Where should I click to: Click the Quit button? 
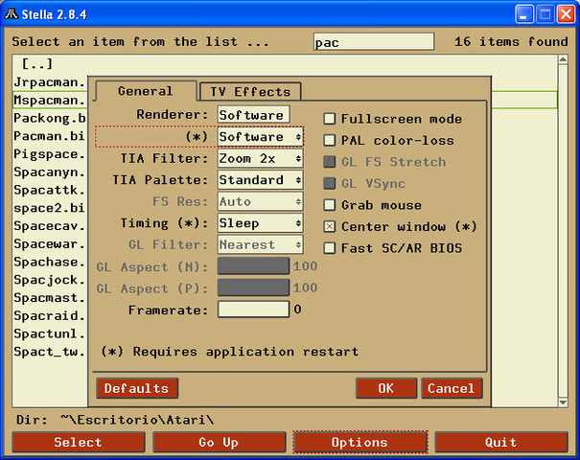[x=500, y=442]
